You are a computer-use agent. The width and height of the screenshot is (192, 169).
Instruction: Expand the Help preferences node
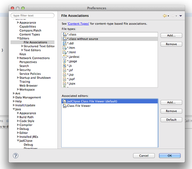pos(14,101)
